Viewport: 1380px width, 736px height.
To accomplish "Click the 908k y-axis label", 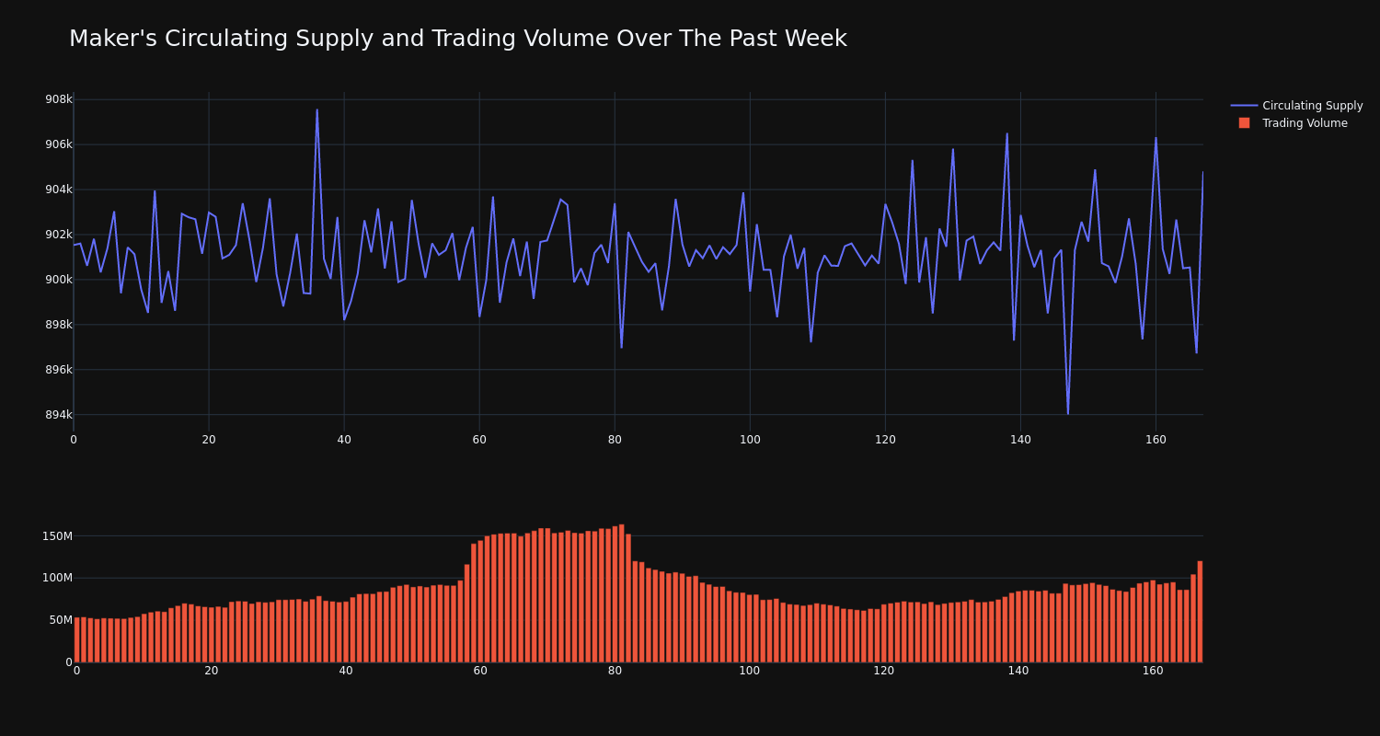I will pos(59,99).
